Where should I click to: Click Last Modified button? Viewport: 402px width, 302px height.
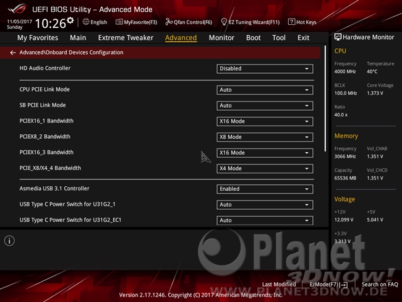(279, 284)
